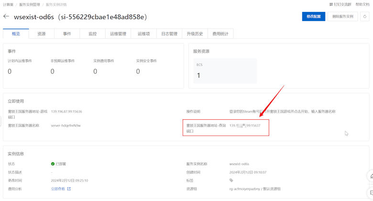Open the 费用统计 tab
The height and width of the screenshot is (201, 373).
click(x=220, y=34)
